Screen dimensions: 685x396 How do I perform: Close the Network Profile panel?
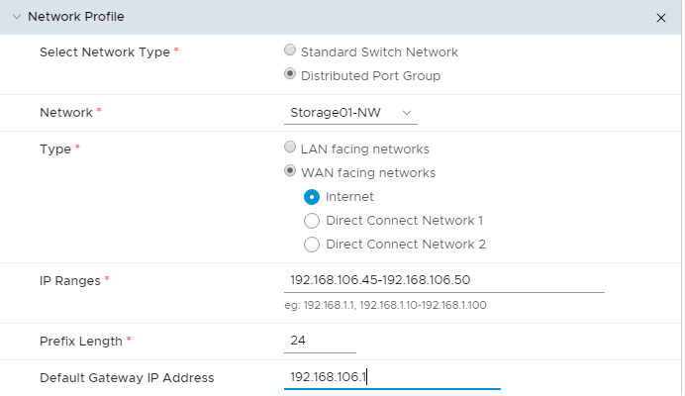(x=661, y=18)
